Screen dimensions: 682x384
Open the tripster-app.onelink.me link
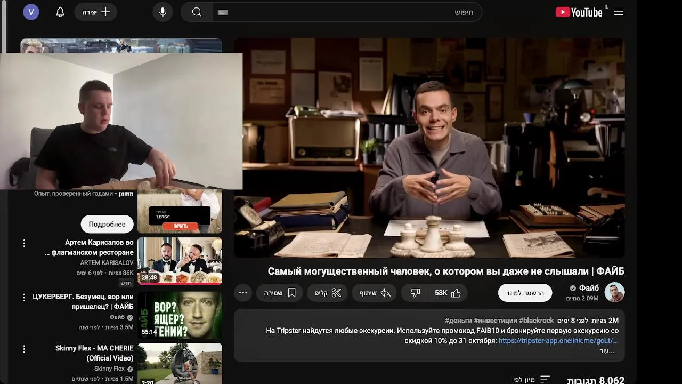pos(558,340)
